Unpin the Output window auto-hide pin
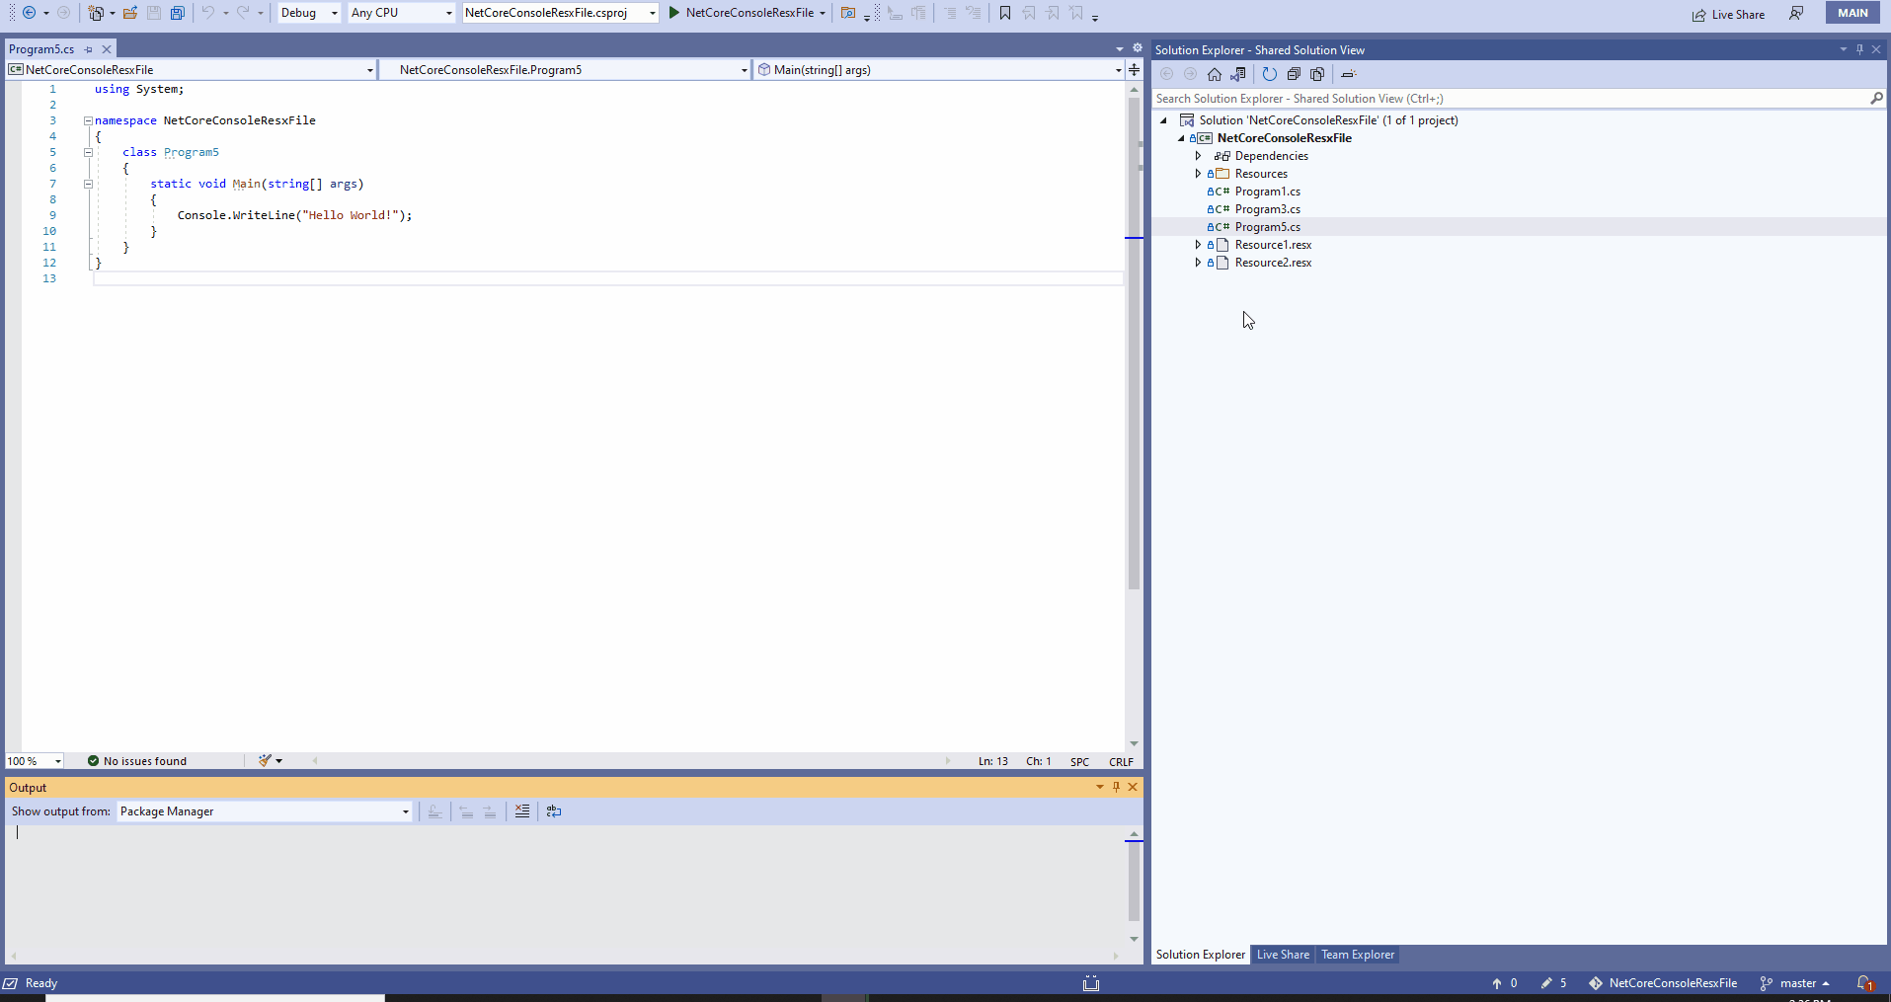This screenshot has height=1002, width=1891. [1116, 787]
